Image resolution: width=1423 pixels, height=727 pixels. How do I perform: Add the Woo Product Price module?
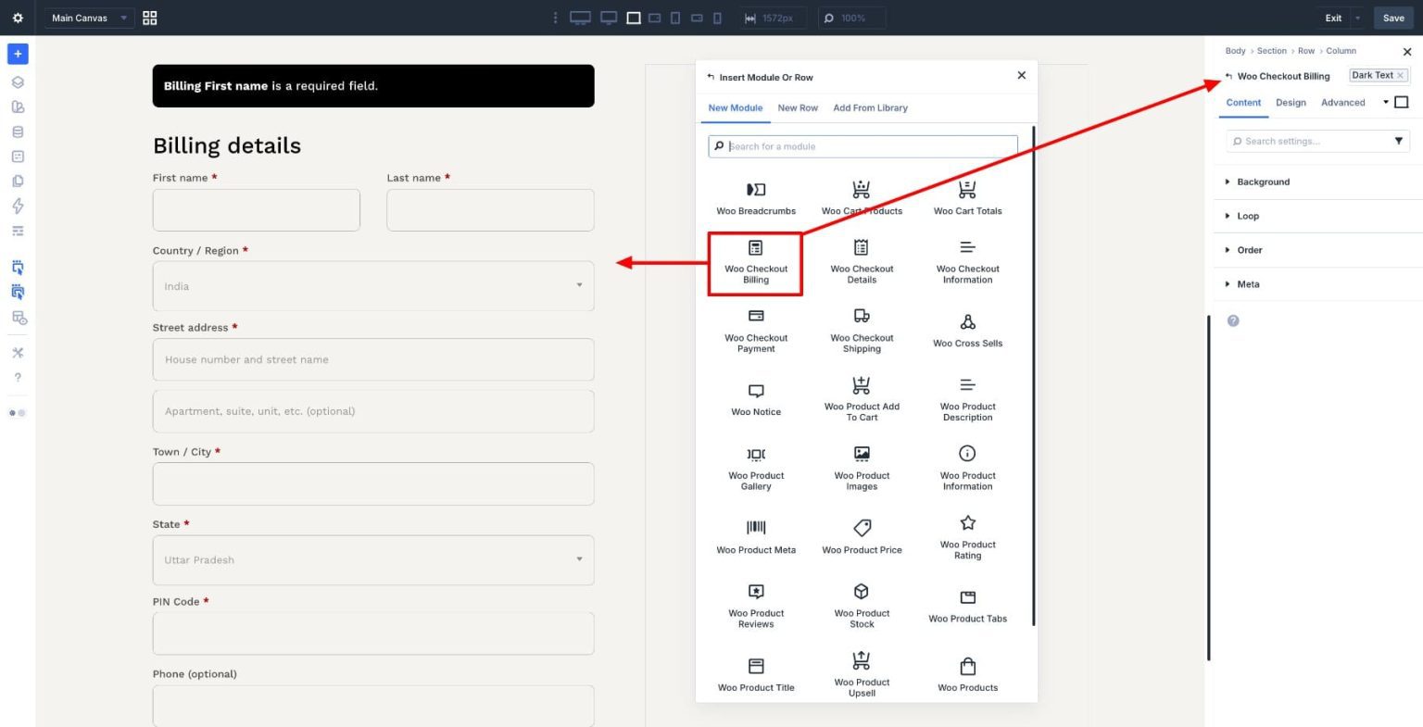pos(862,537)
